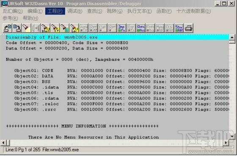The width and height of the screenshot is (237, 156).
Task: Open the highlighted 工程(P) menu
Action: click(55, 11)
